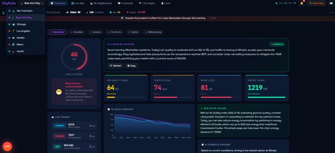Image resolution: width=335 pixels, height=153 pixels.
Task: Click the Los Angeles palm tree icon
Action: pos(13,31)
